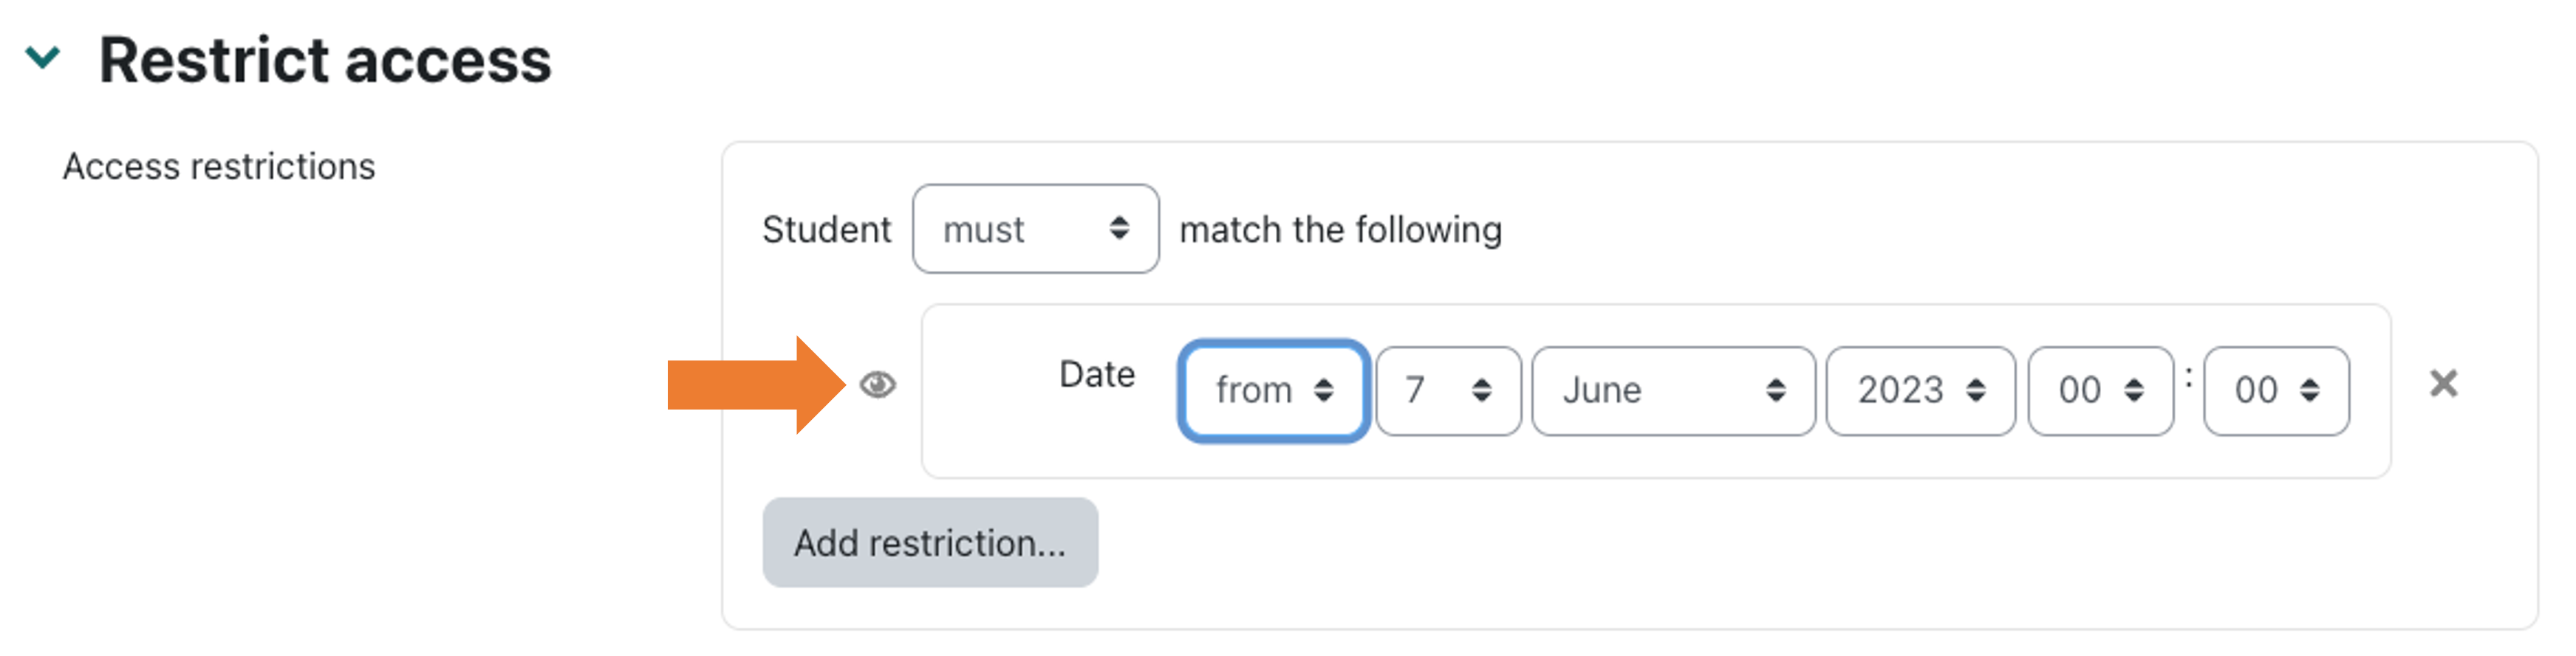Click the Add restriction button
The image size is (2576, 656).
click(x=929, y=542)
